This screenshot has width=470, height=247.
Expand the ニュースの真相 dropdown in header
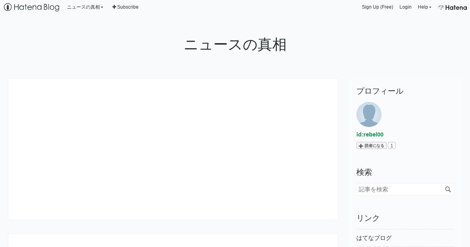pyautogui.click(x=85, y=7)
